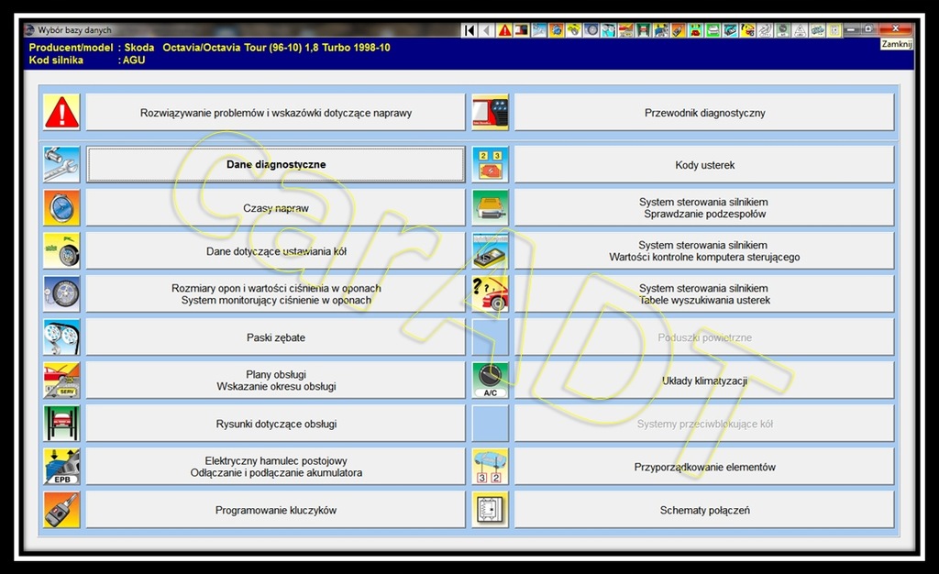Image resolution: width=939 pixels, height=574 pixels.
Task: Open Tabele wyszukiwania usterek button
Action: tap(704, 294)
